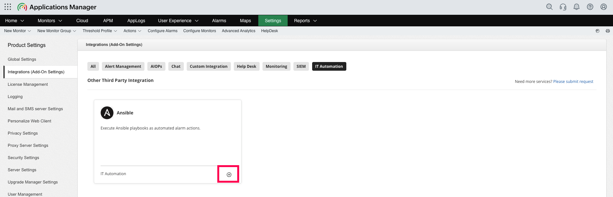Click the Ansible logo icon
The image size is (613, 197).
[107, 113]
